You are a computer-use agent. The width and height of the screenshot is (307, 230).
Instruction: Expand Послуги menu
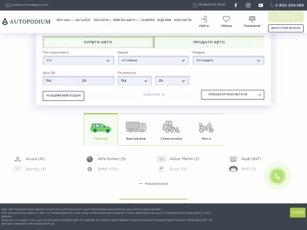(x=102, y=20)
